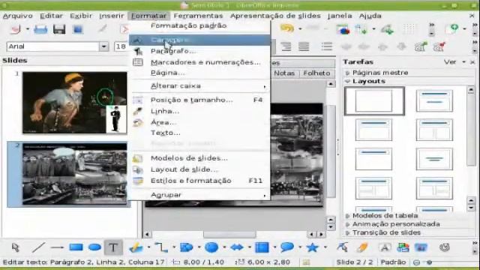Click the bullet list icon
This screenshot has height=270, width=480.
pos(327,46)
